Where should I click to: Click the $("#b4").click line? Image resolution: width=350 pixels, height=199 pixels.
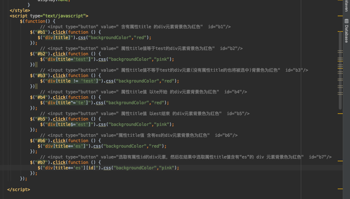[65, 97]
